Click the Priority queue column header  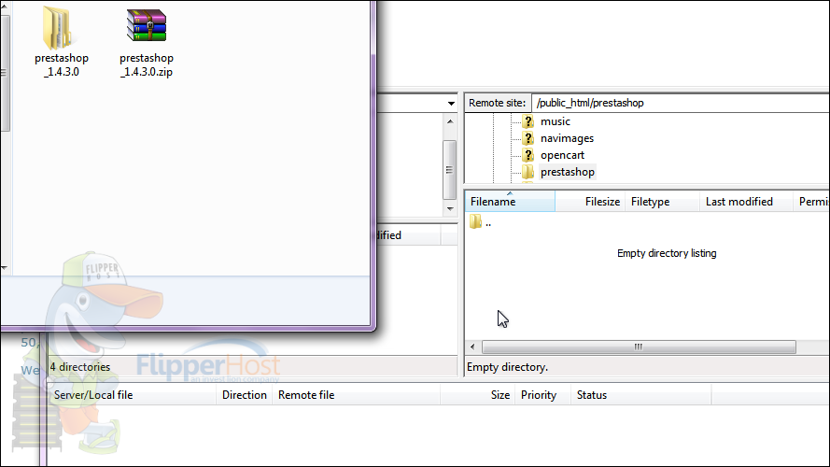click(x=542, y=395)
